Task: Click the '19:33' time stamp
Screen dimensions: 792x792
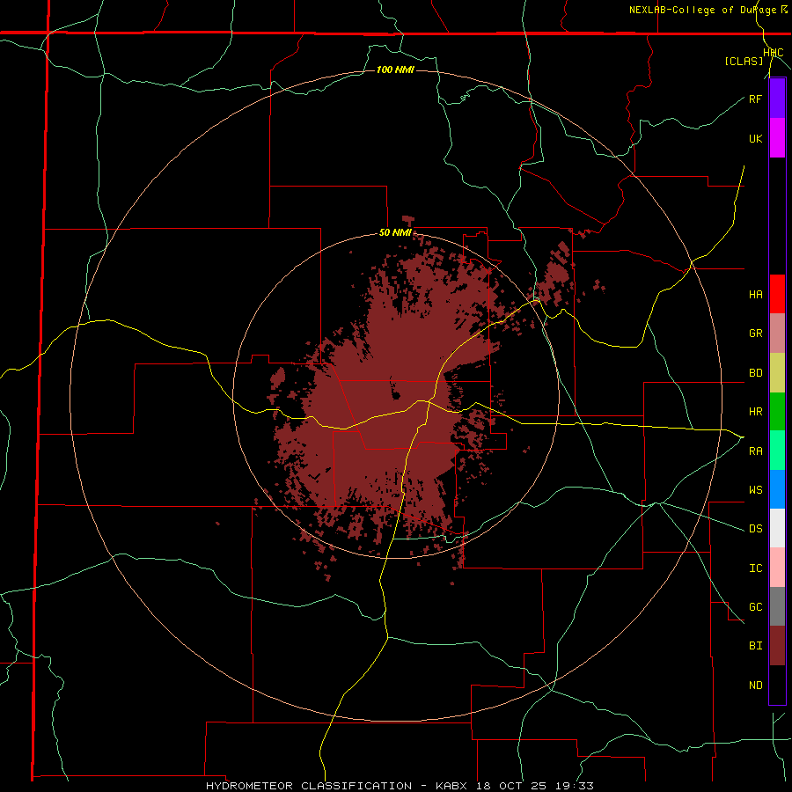Action: pos(575,786)
